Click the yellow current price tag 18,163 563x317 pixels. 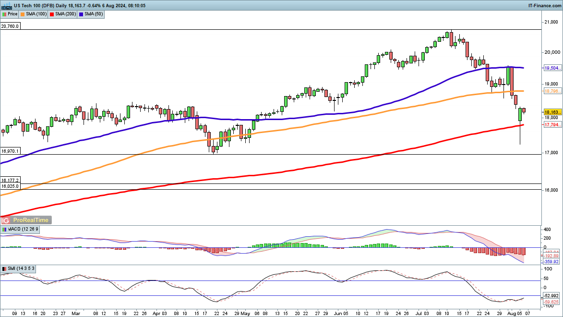point(551,112)
